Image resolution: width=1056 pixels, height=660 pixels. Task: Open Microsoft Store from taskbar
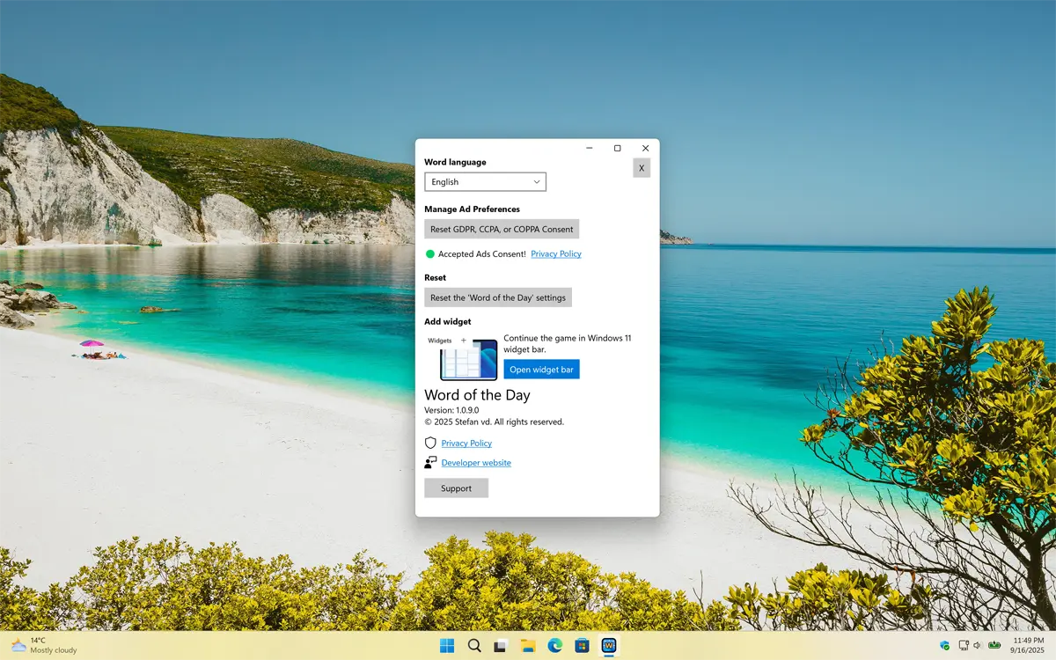point(582,646)
